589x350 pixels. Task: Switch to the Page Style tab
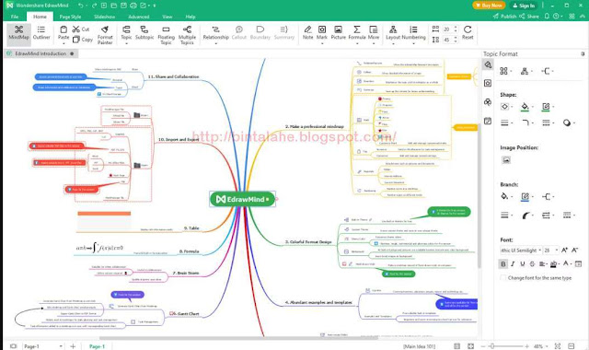point(70,17)
